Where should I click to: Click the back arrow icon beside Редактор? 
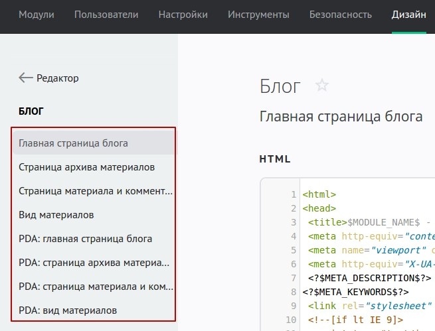[x=26, y=78]
